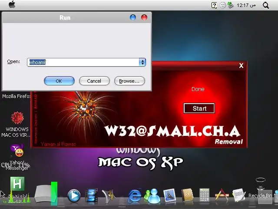Open the grey Y-shaped dock icon
The width and height of the screenshot is (278, 209).
coord(109,196)
